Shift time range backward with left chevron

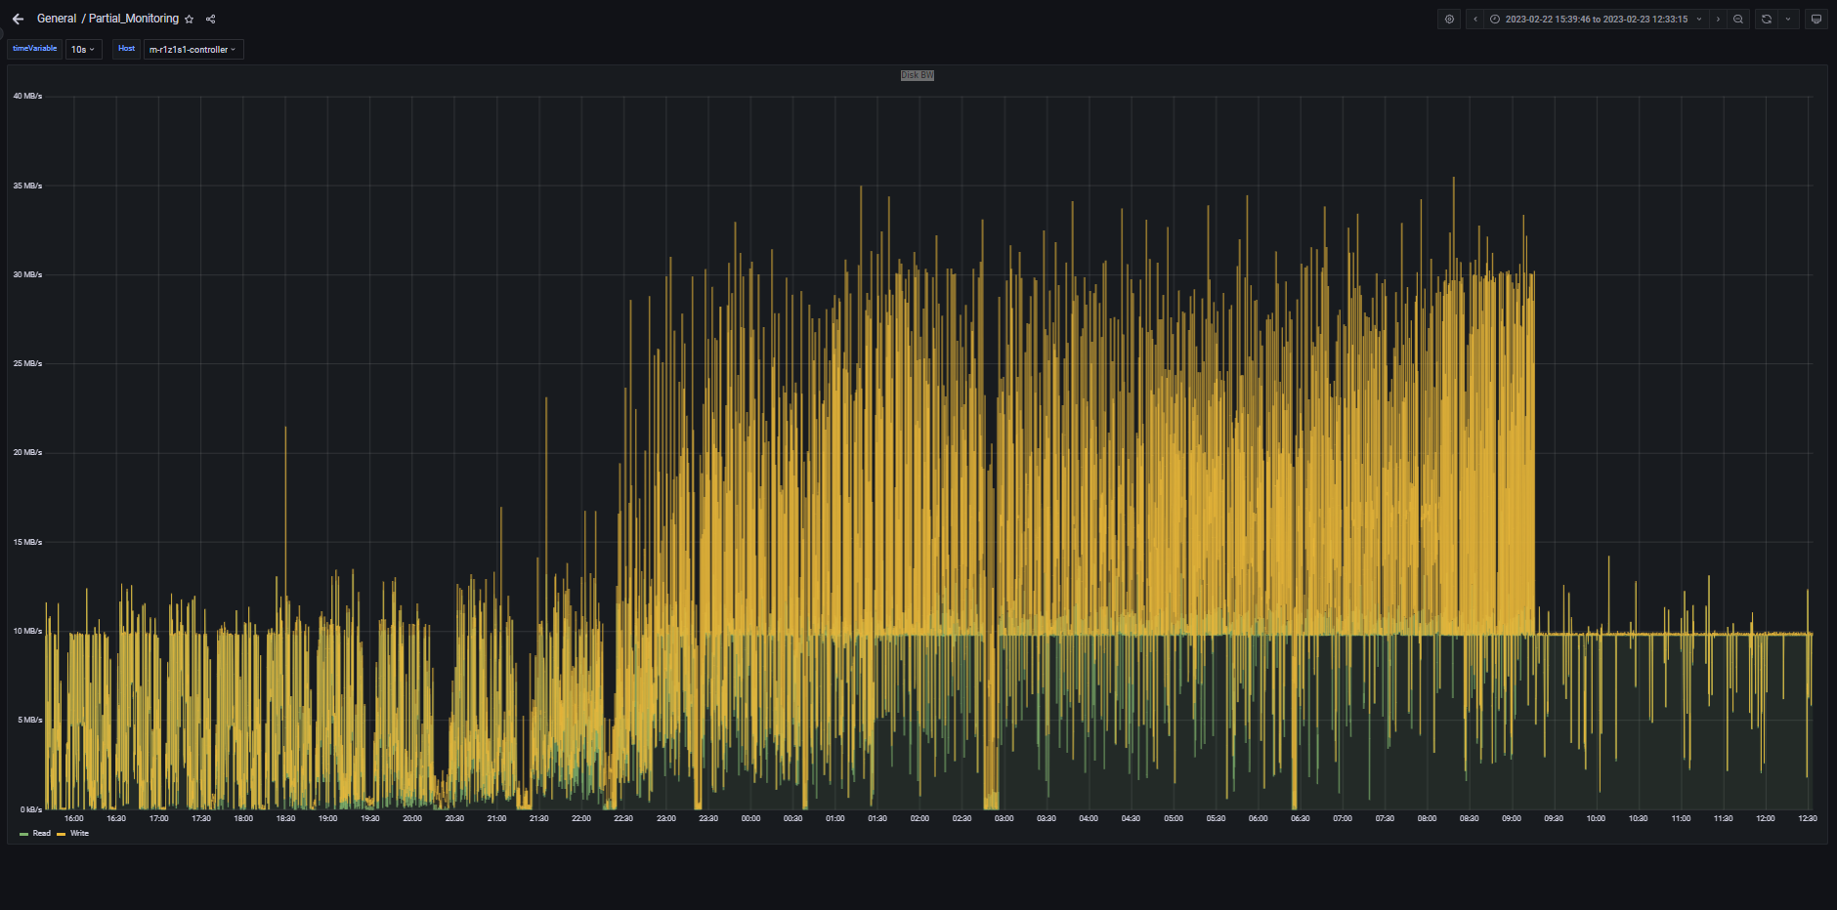pos(1475,19)
